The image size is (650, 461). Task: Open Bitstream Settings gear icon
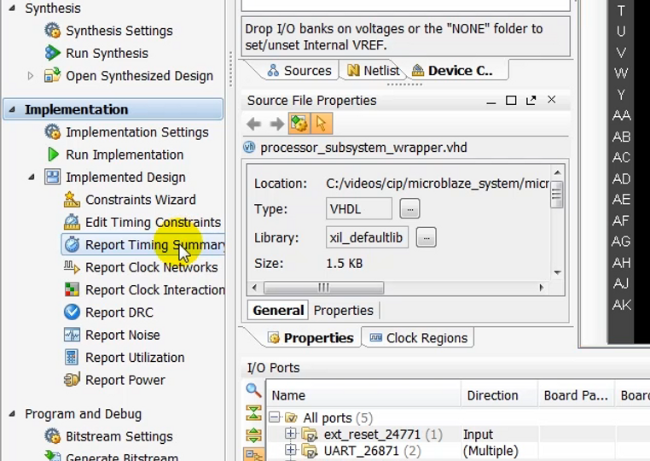point(52,436)
